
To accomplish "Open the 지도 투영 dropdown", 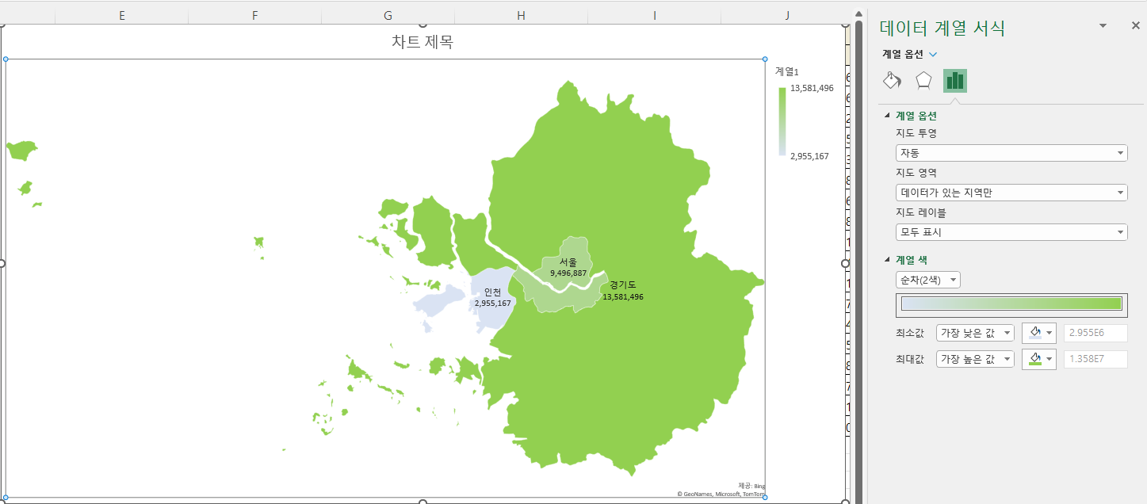I will (1011, 153).
